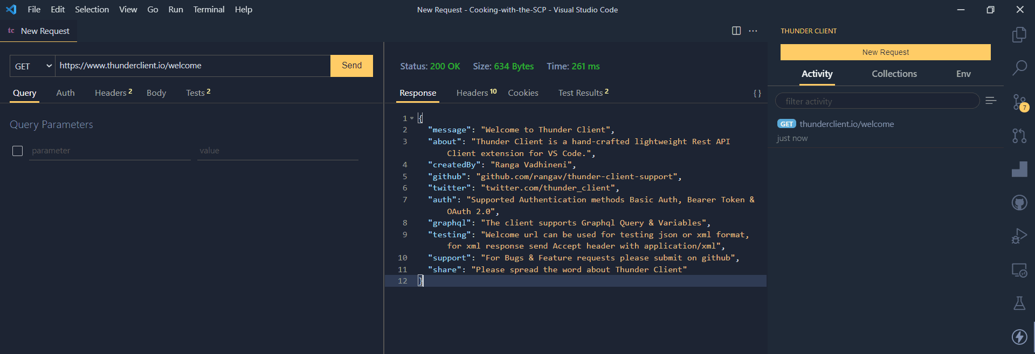Click the VS Code logo icon
This screenshot has height=354, width=1035.
tap(11, 9)
